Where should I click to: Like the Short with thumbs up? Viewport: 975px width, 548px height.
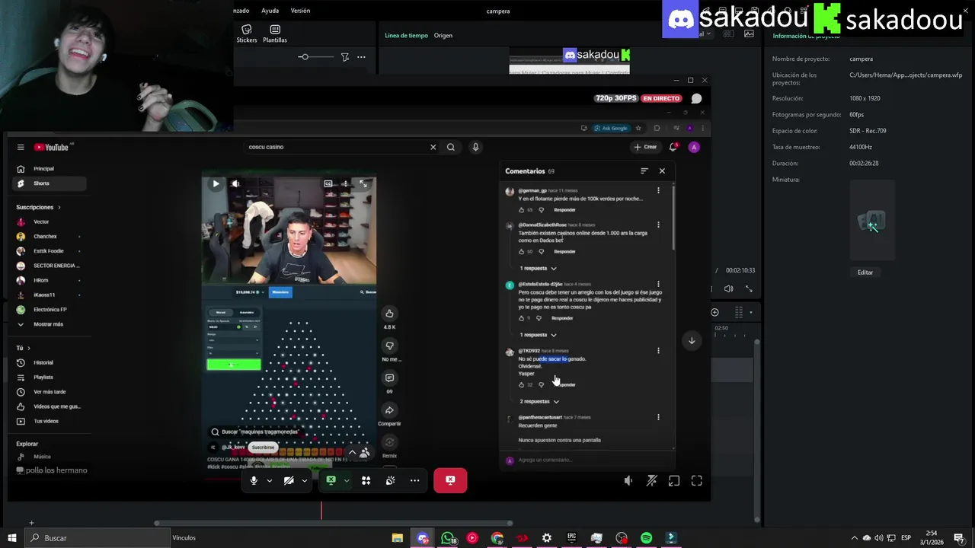coord(389,314)
